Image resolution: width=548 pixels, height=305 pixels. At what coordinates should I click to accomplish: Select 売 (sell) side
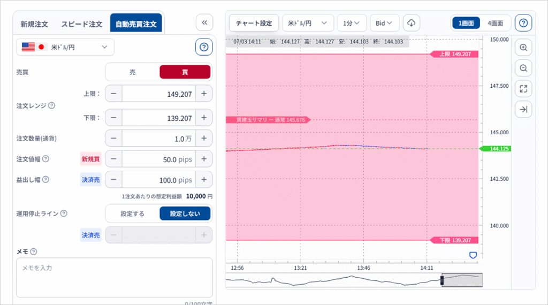(x=133, y=72)
